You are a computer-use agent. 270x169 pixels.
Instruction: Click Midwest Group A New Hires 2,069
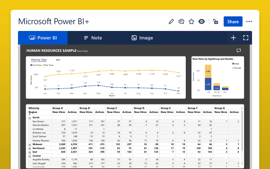pos(62,144)
